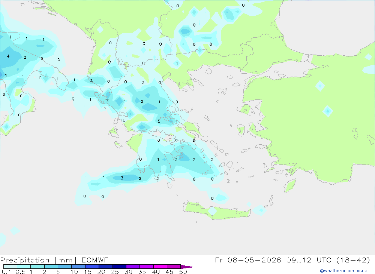Click the legend label 50
This screenshot has height=274, width=375.
coord(183,272)
